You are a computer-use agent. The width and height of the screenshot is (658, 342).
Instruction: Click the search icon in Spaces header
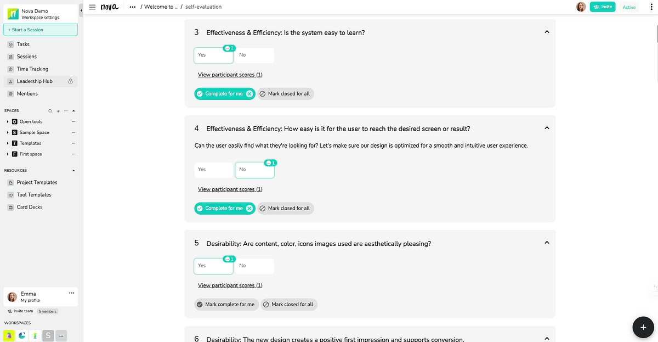click(50, 111)
